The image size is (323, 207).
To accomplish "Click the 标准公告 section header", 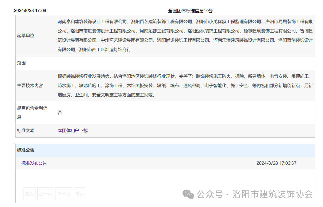I will (26, 150).
